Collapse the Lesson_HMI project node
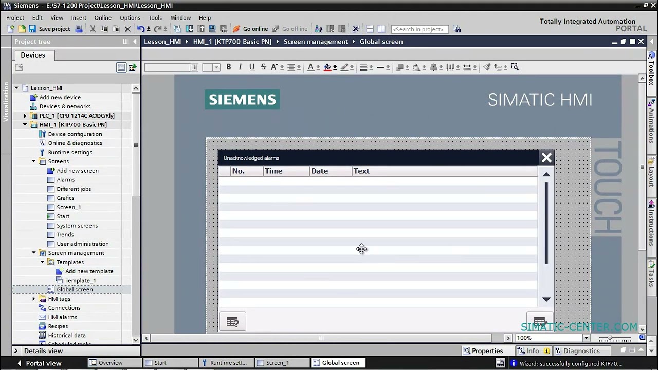This screenshot has width=658, height=370. coord(16,88)
